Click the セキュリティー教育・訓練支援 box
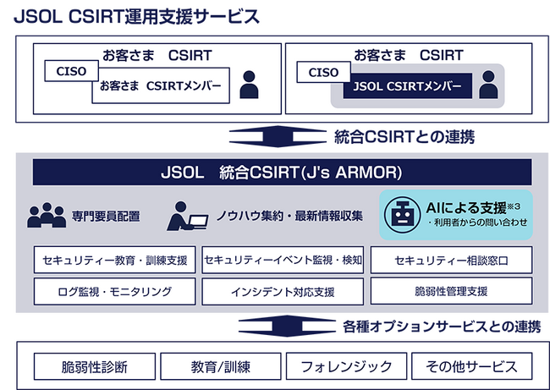 click(x=115, y=261)
